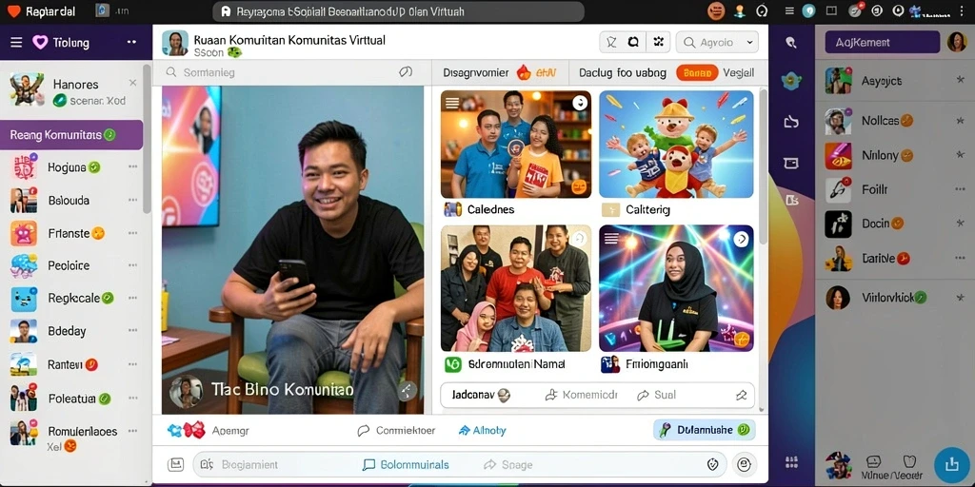The height and width of the screenshot is (487, 975).
Task: Switch to the Disagnvomier tab
Action: click(x=476, y=72)
